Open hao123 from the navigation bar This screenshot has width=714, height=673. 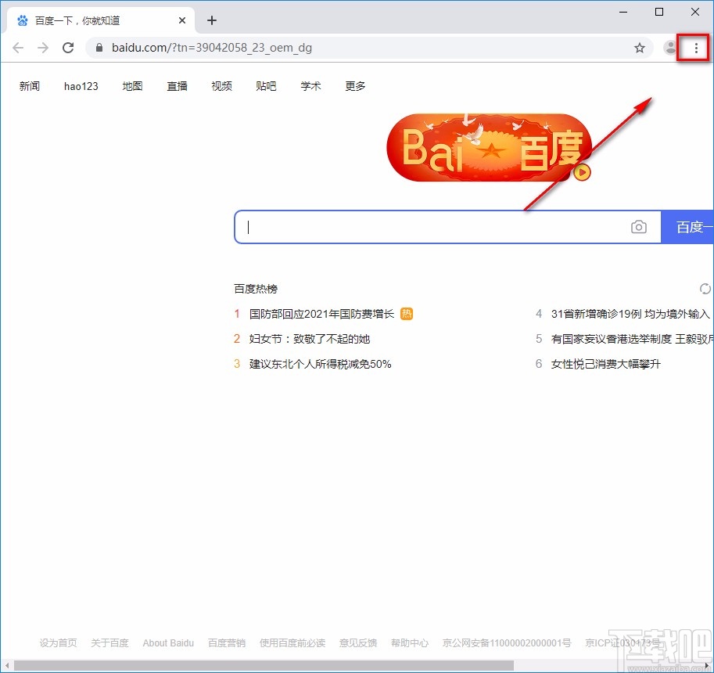pyautogui.click(x=81, y=86)
